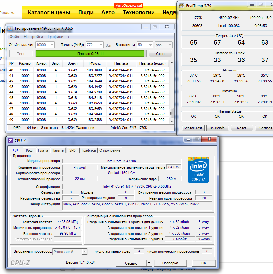Open the Сервис dropdown arrow
The height and width of the screenshot is (274, 273).
pyautogui.click(x=149, y=263)
